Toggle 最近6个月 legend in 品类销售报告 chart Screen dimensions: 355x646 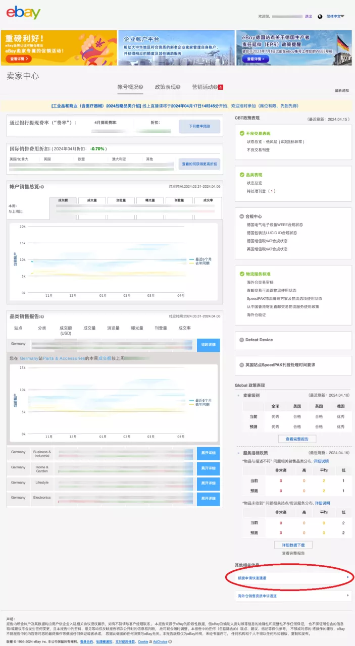[x=200, y=400]
